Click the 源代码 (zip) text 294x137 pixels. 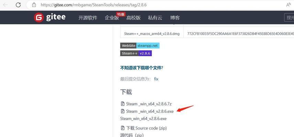132,135
